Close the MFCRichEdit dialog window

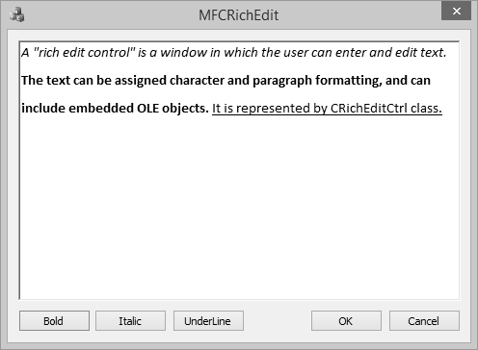tap(456, 11)
